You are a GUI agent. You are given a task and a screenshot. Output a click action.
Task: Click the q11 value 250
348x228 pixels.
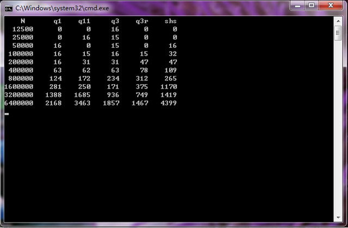click(84, 87)
